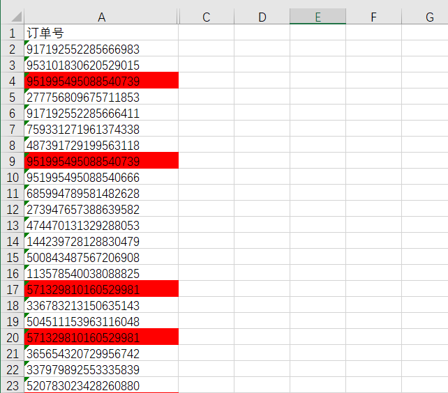Select row 10 header
The width and height of the screenshot is (448, 393).
[x=13, y=177]
